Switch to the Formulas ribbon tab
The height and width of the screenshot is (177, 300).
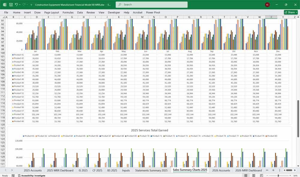coord(68,13)
